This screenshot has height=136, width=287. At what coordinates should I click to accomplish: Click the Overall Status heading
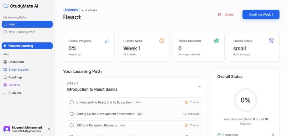[230, 77]
